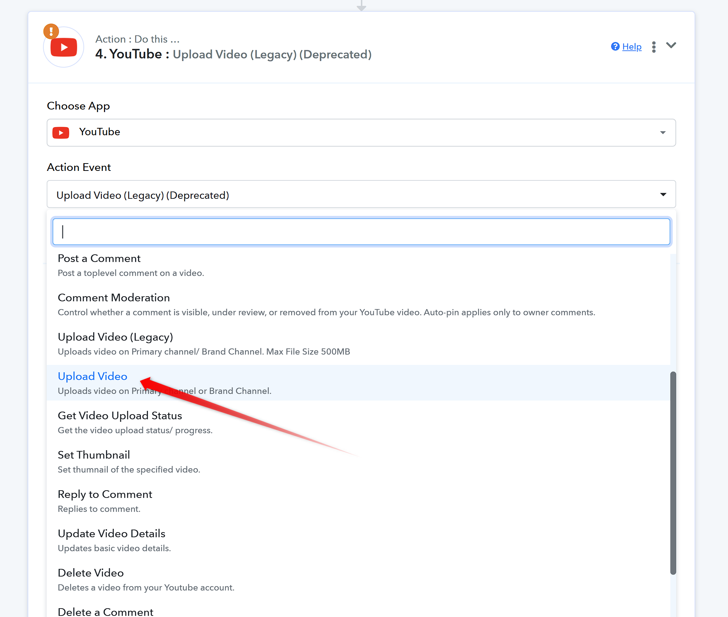Choose the Set Thumbnail action

click(358, 462)
